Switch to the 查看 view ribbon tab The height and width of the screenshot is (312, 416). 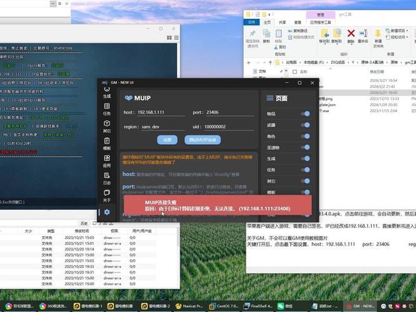point(297,22)
